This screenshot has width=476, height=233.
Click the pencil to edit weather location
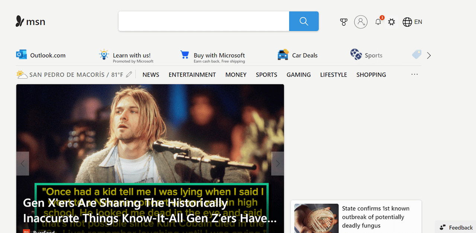click(129, 74)
